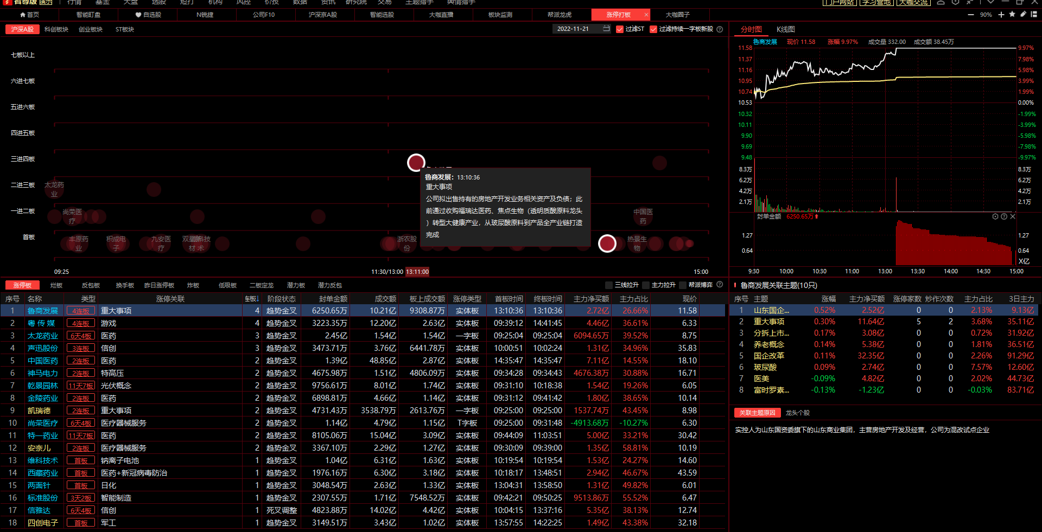Open the 帮派龙虎 tab
Image resolution: width=1042 pixels, height=532 pixels.
(560, 15)
